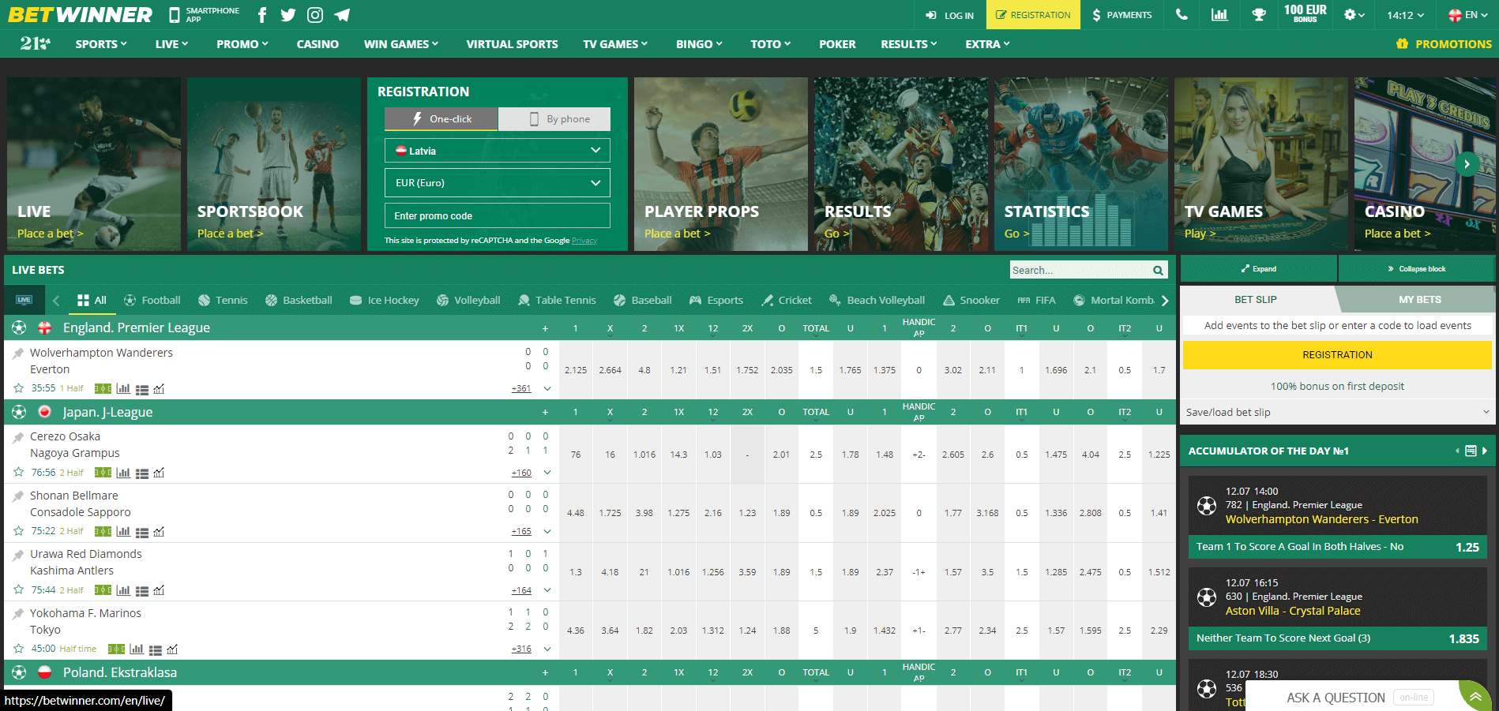Click REGISTRATION button in bet slip
Screen dimensions: 1499x711
(1337, 355)
